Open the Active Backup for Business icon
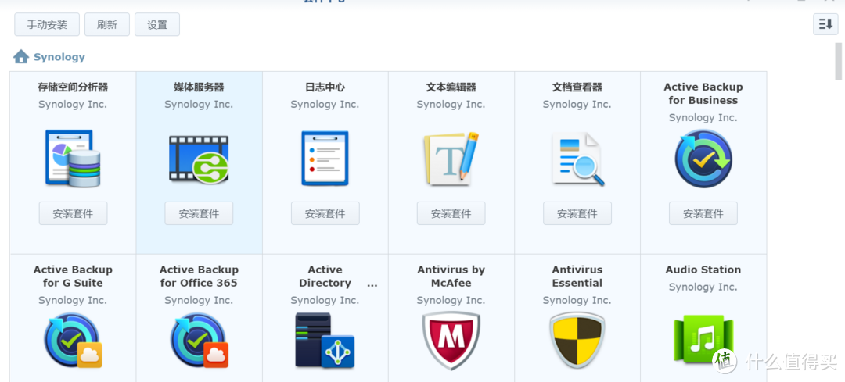This screenshot has width=845, height=382. coord(703,159)
